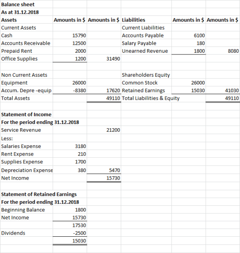
Task: Select 'Total Liabilities & Equity' label
Action: 151,98
